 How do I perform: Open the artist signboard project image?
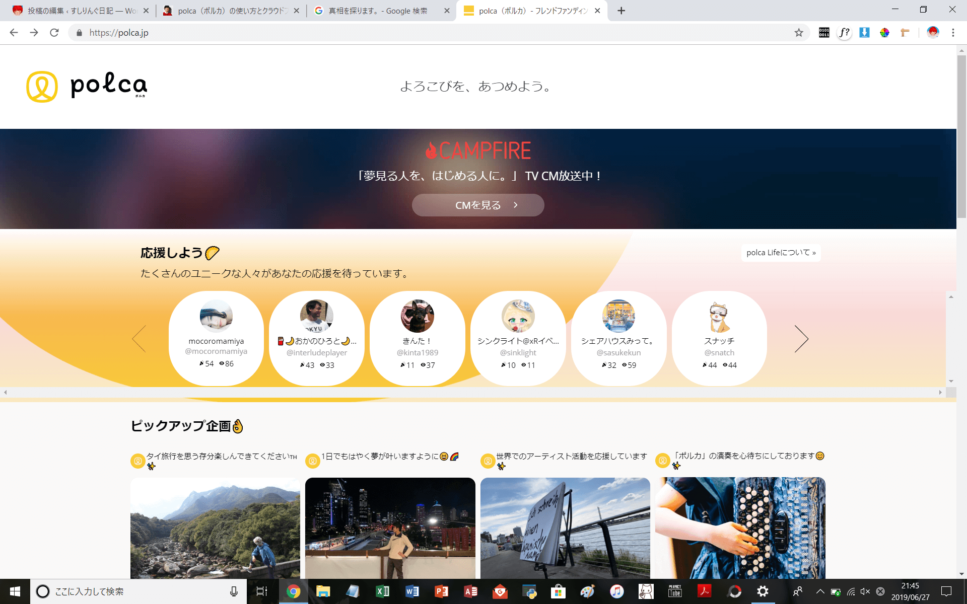pyautogui.click(x=565, y=528)
